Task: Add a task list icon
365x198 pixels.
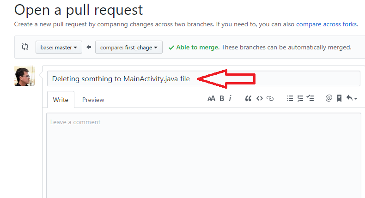Action: pos(310,98)
